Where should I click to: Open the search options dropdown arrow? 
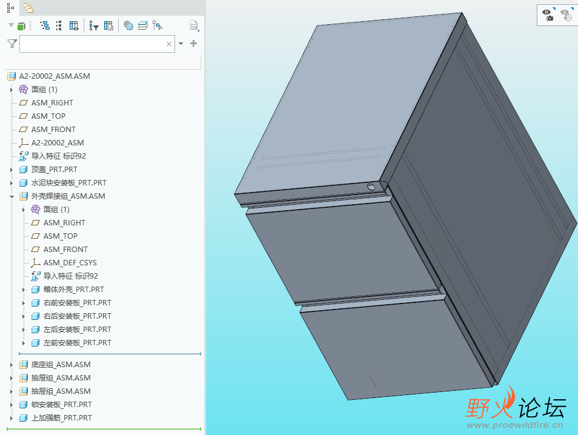click(181, 44)
